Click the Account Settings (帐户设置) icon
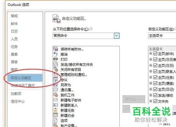Image resolution: width=176 pixels, height=127 pixels. pos(56,125)
